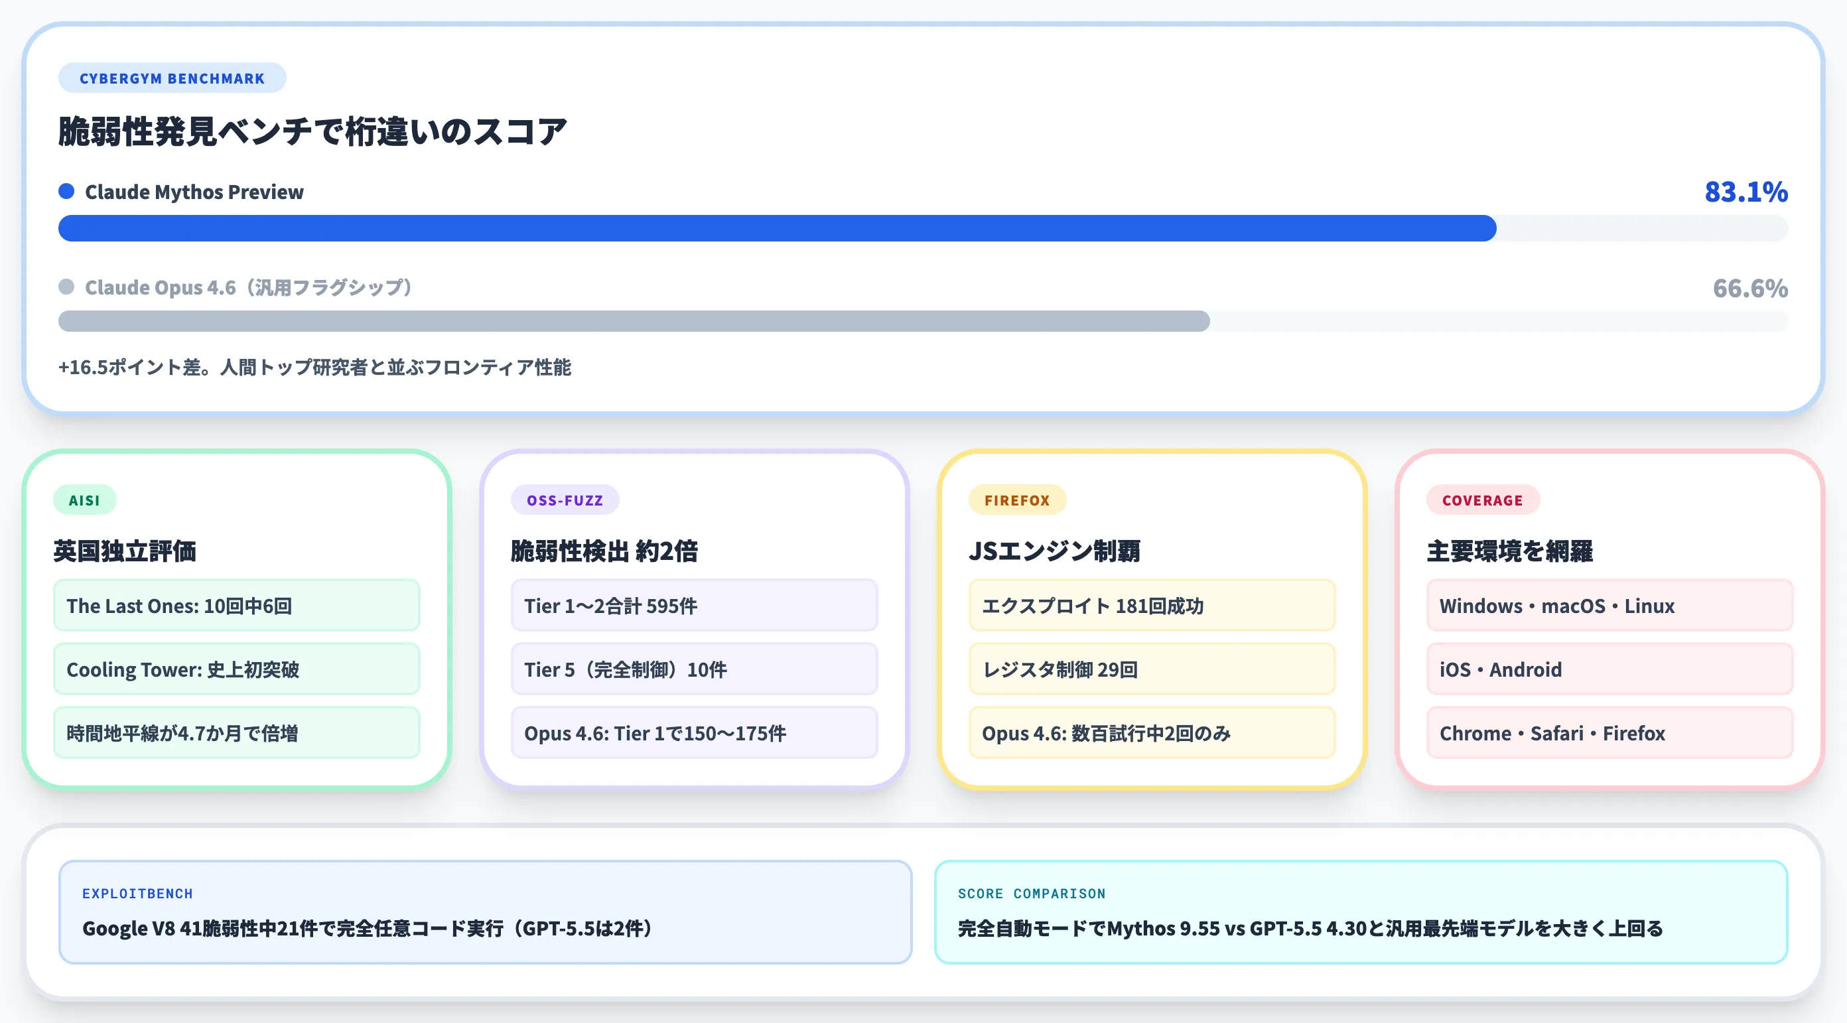Click the gray Claude Opus 4.6 progress bar

click(634, 321)
